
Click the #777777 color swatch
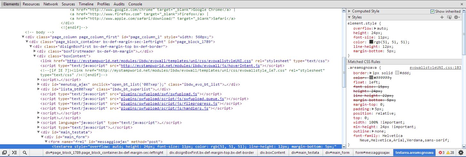pos(371,77)
